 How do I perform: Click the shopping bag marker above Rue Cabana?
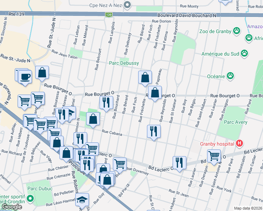tap(93, 120)
